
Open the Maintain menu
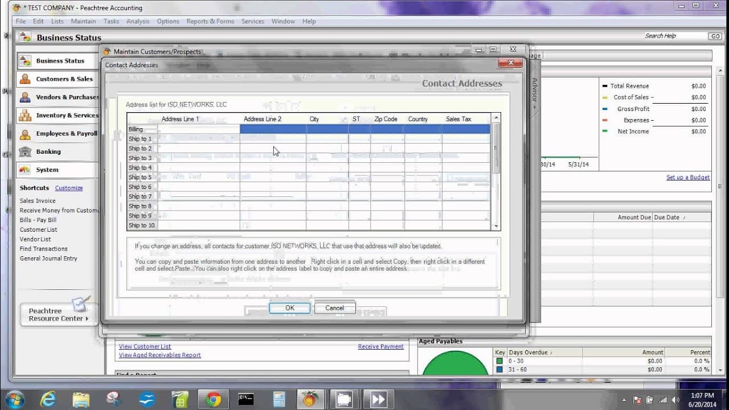click(x=83, y=21)
